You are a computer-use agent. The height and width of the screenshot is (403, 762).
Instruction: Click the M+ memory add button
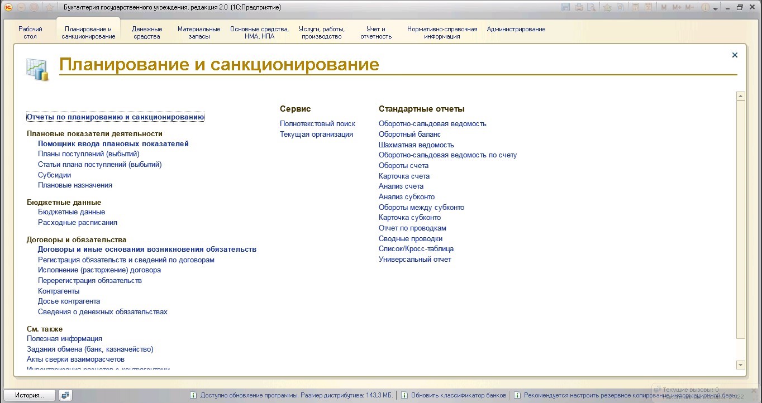pos(677,7)
